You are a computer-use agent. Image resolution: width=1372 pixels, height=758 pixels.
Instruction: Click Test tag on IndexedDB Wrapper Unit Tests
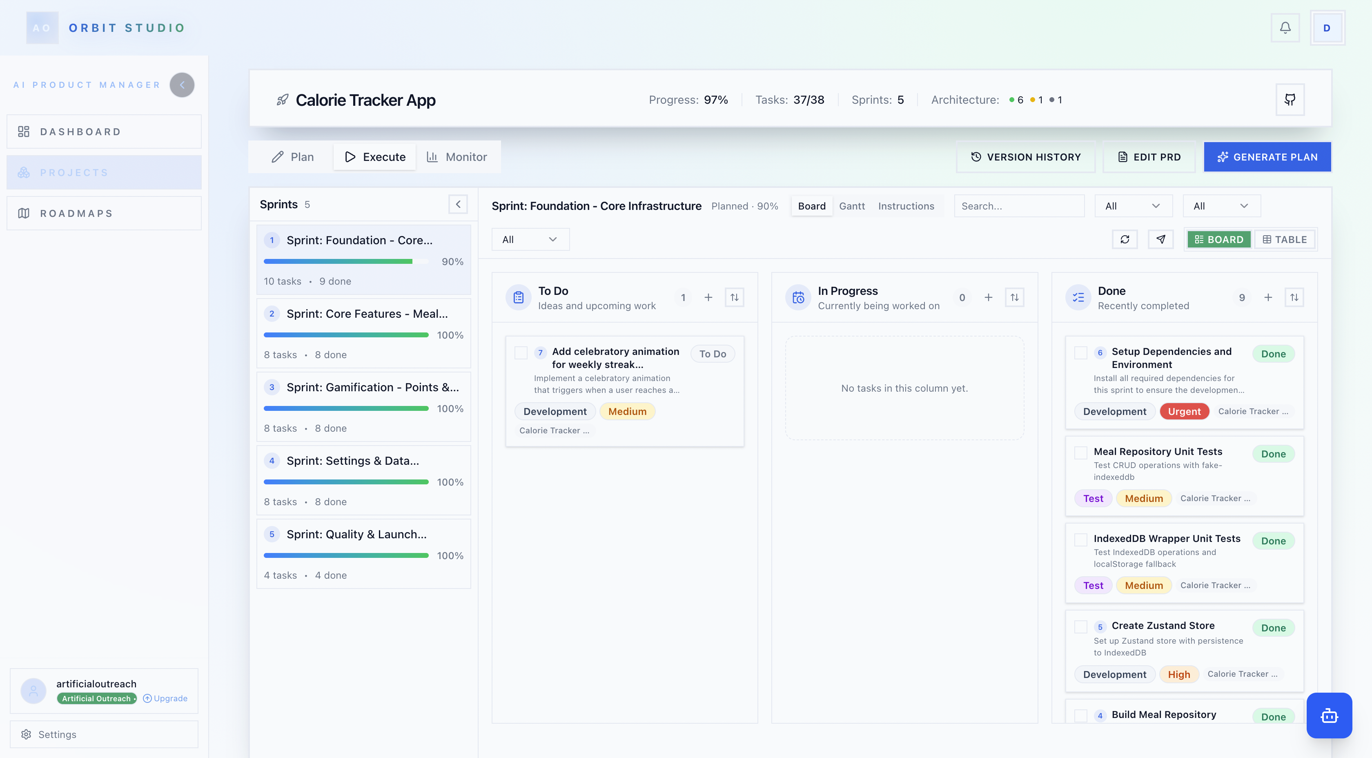pyautogui.click(x=1093, y=585)
